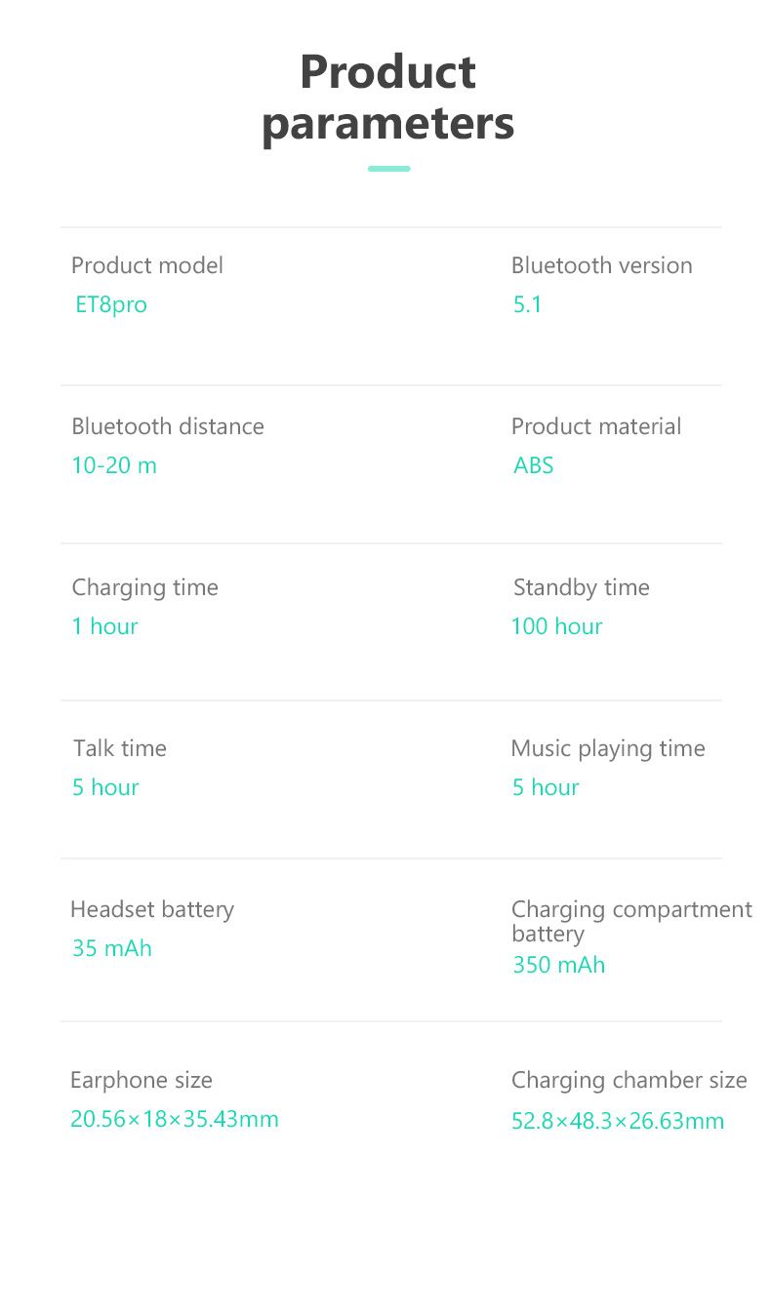The image size is (771, 1316).
Task: Click the "Bluetooth distance" label
Action: click(x=168, y=426)
